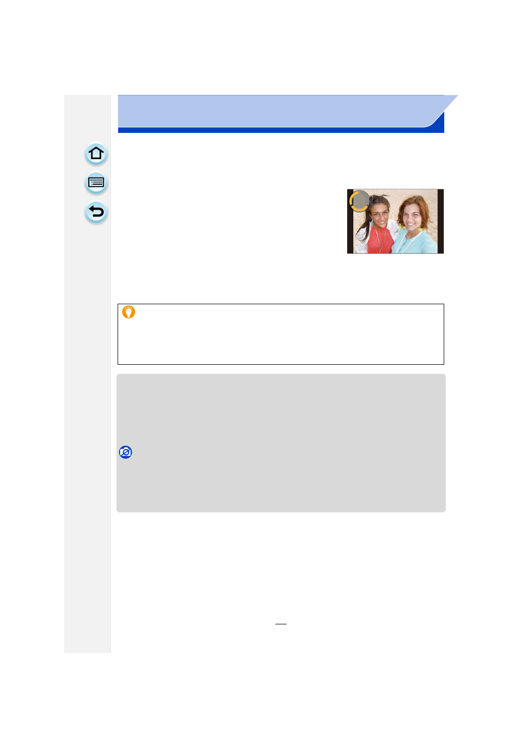530x748 pixels.
Task: Open the menu list icon
Action: pos(96,183)
